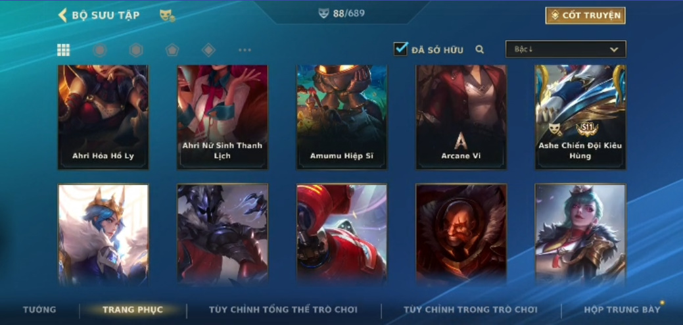683x325 pixels.
Task: Filter skins by the diamond tier icon
Action: pyautogui.click(x=208, y=50)
